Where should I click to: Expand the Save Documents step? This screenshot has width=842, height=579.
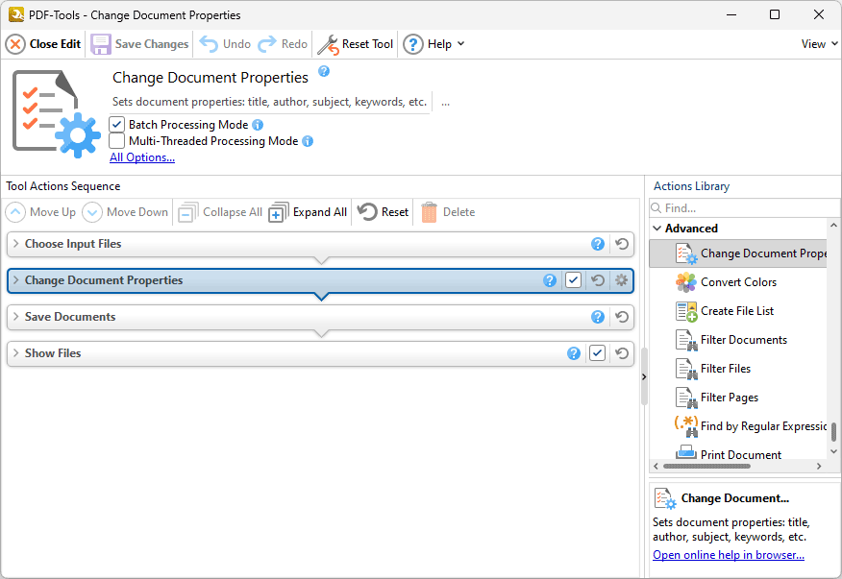pos(16,317)
